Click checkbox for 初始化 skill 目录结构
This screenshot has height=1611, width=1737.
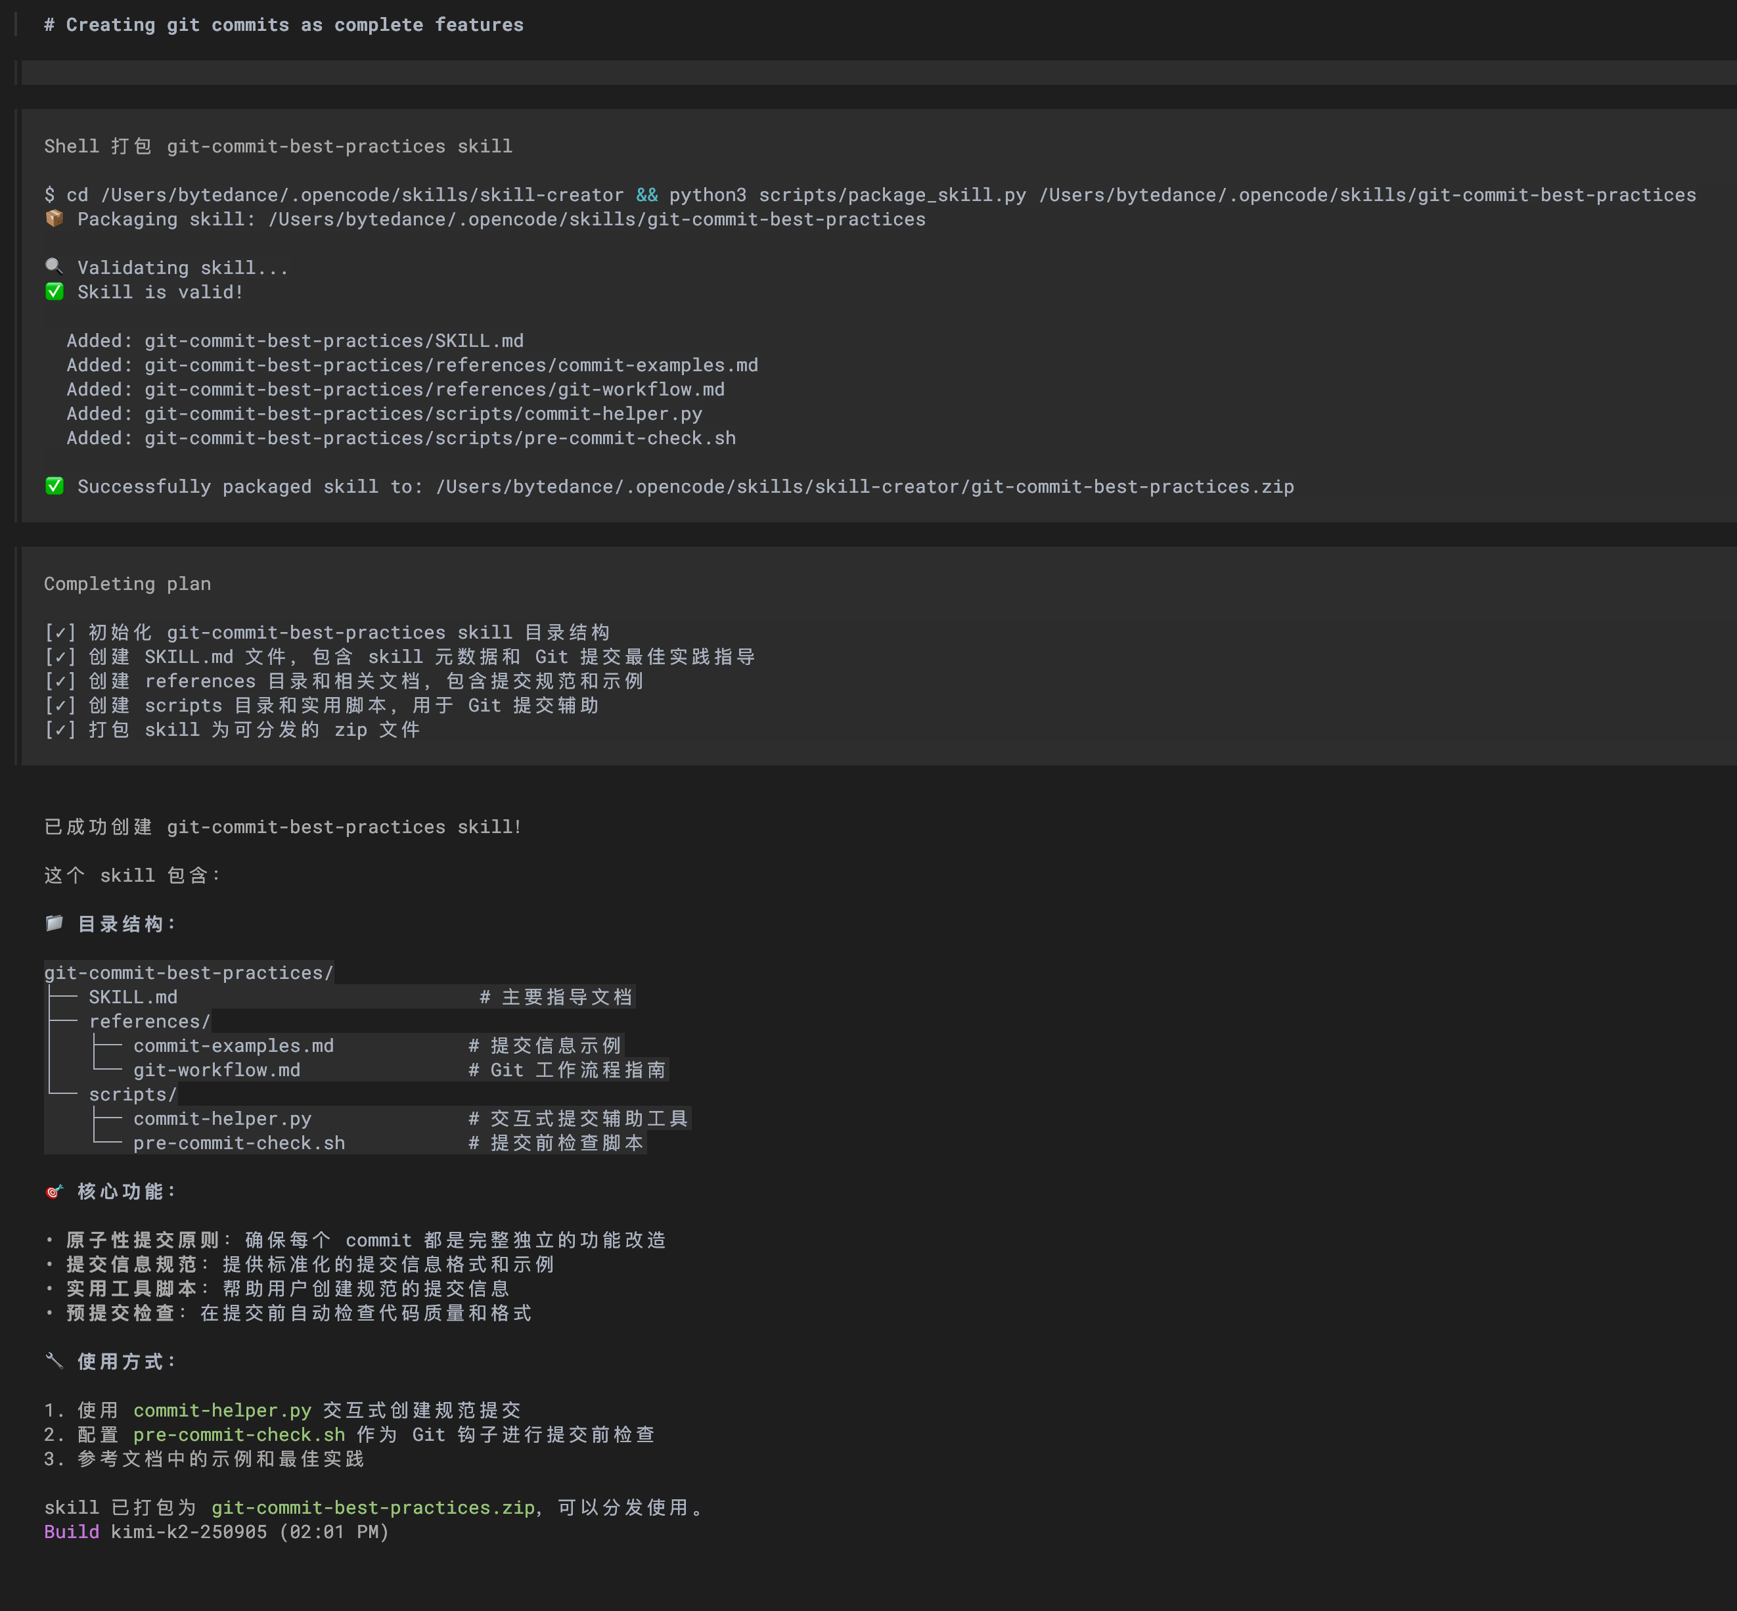60,633
